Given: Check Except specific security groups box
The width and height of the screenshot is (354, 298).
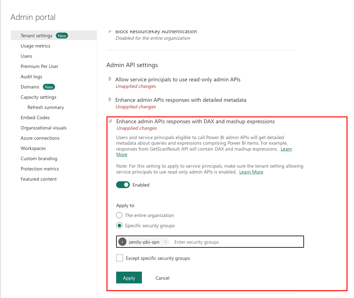Looking at the screenshot, I should point(120,258).
